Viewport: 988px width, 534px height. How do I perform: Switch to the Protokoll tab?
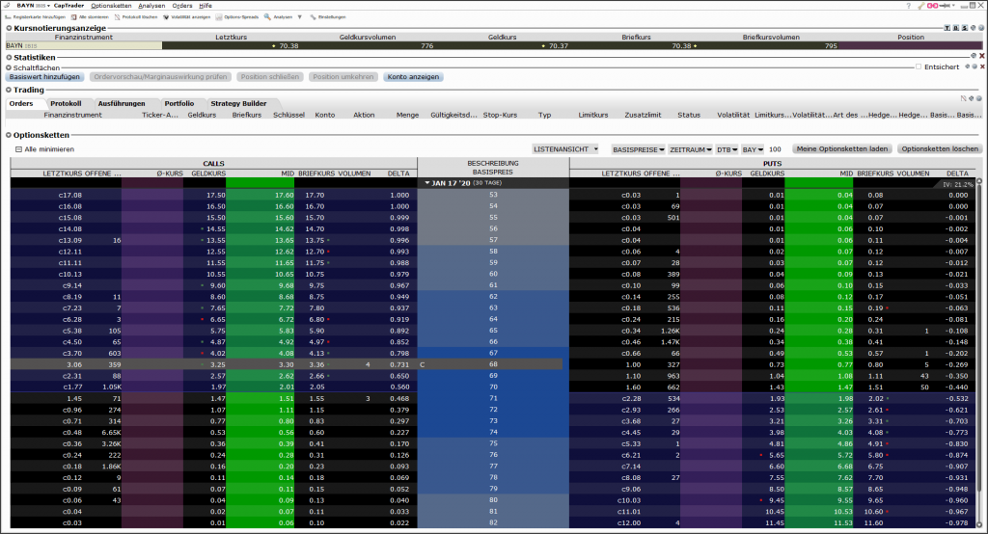coord(66,103)
